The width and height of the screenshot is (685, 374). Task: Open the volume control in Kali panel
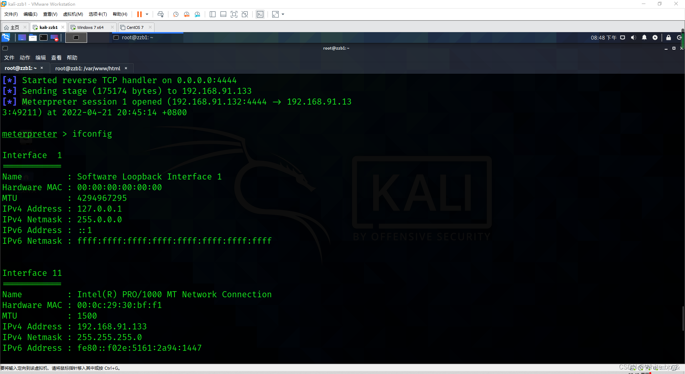[633, 37]
